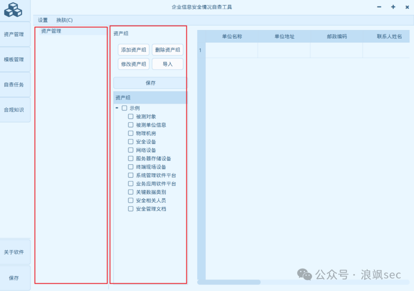Collapse the 示例 tree node
The width and height of the screenshot is (414, 291).
coord(117,108)
